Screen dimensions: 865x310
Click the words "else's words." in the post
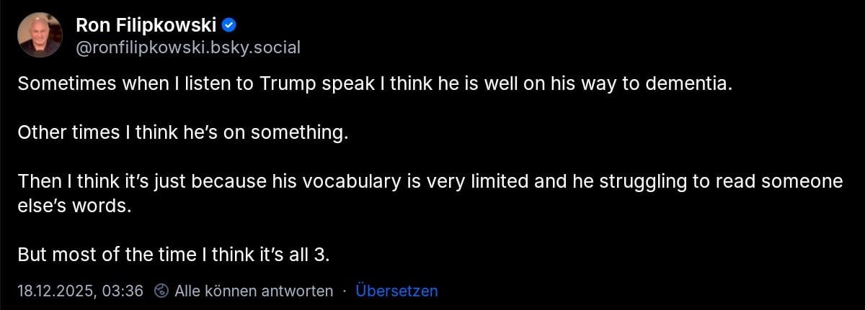[66, 205]
